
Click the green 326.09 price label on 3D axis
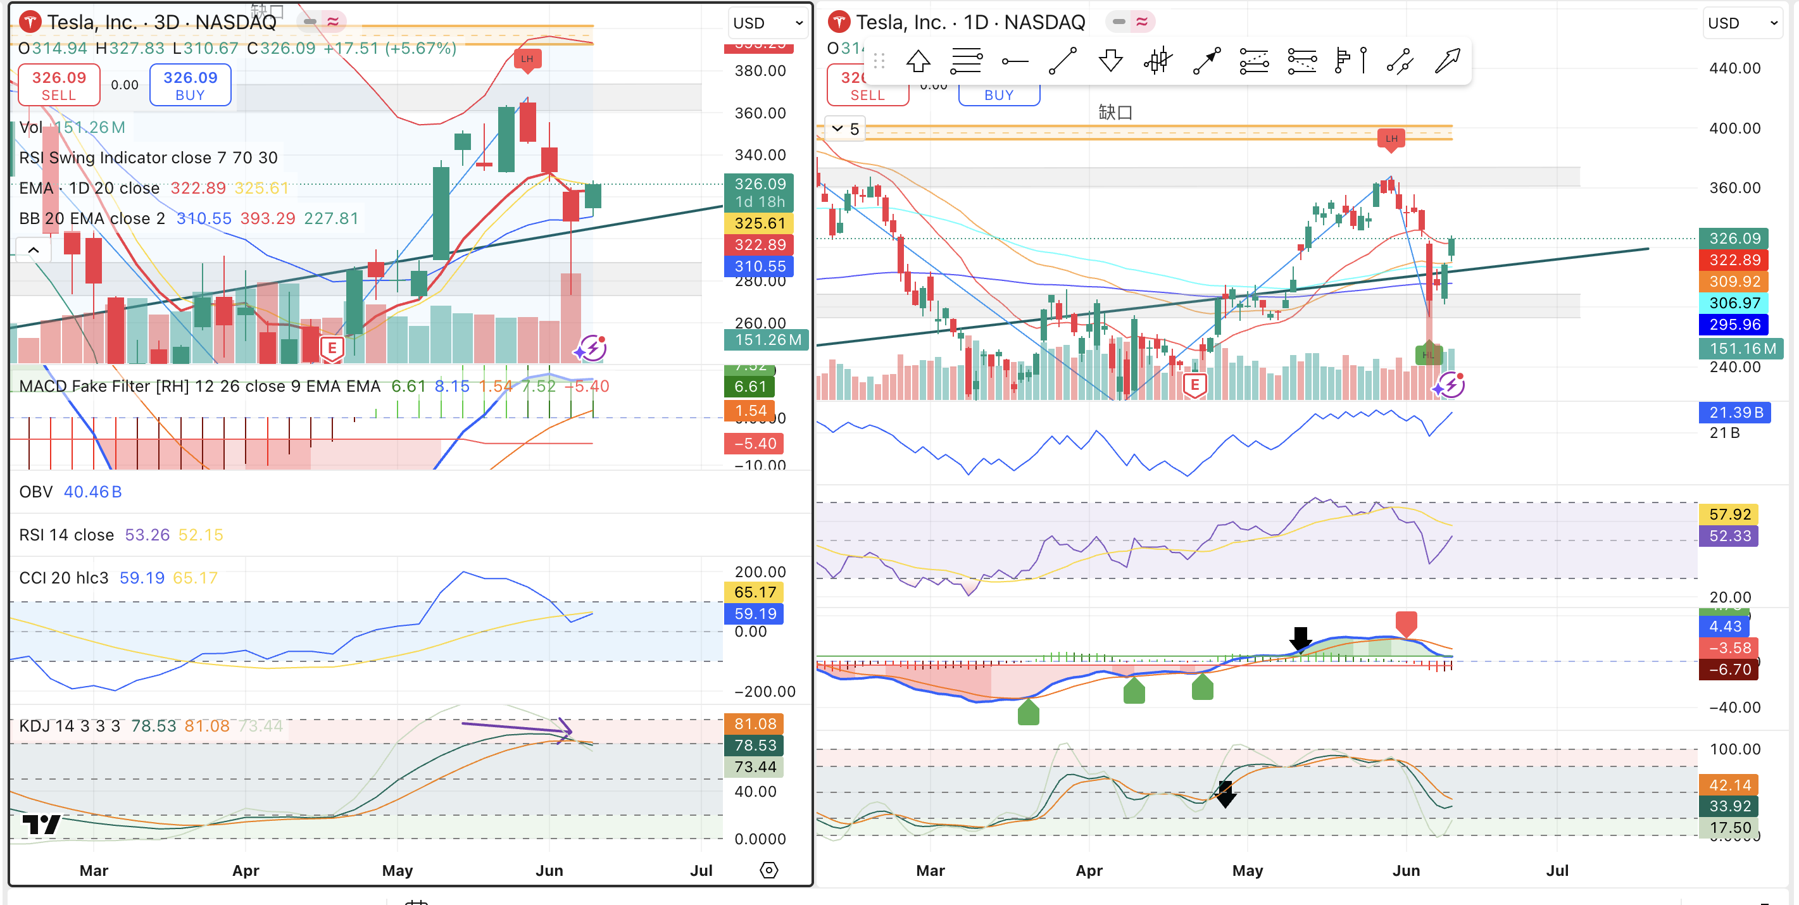[x=759, y=192]
